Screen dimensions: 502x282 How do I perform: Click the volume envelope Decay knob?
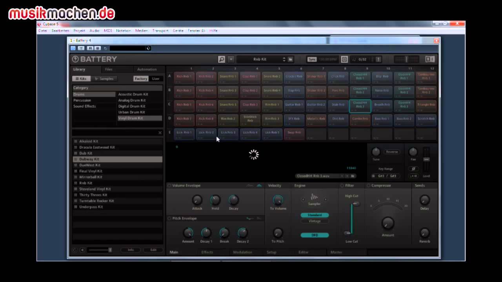234,200
